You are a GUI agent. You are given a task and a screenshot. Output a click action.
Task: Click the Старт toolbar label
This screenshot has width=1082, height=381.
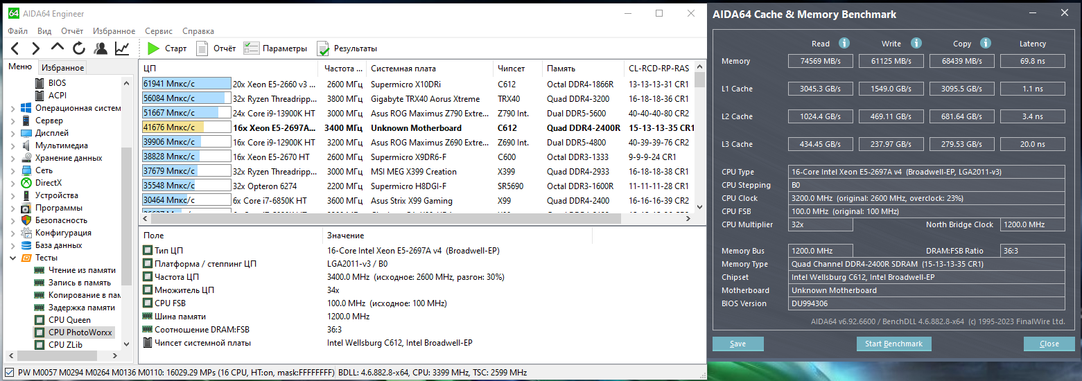tap(176, 48)
